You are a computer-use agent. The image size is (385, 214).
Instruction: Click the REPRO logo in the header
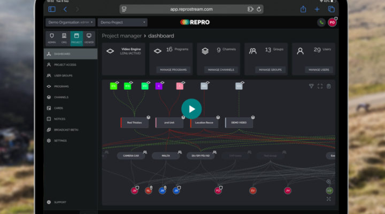(x=195, y=22)
